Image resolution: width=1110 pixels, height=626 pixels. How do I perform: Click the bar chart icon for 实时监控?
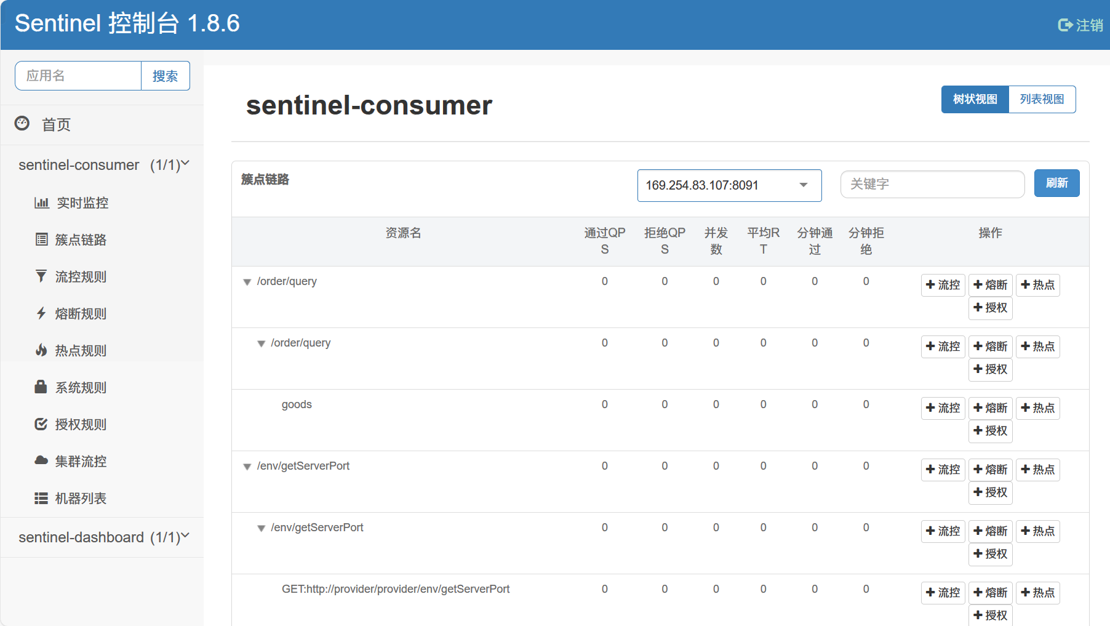41,203
